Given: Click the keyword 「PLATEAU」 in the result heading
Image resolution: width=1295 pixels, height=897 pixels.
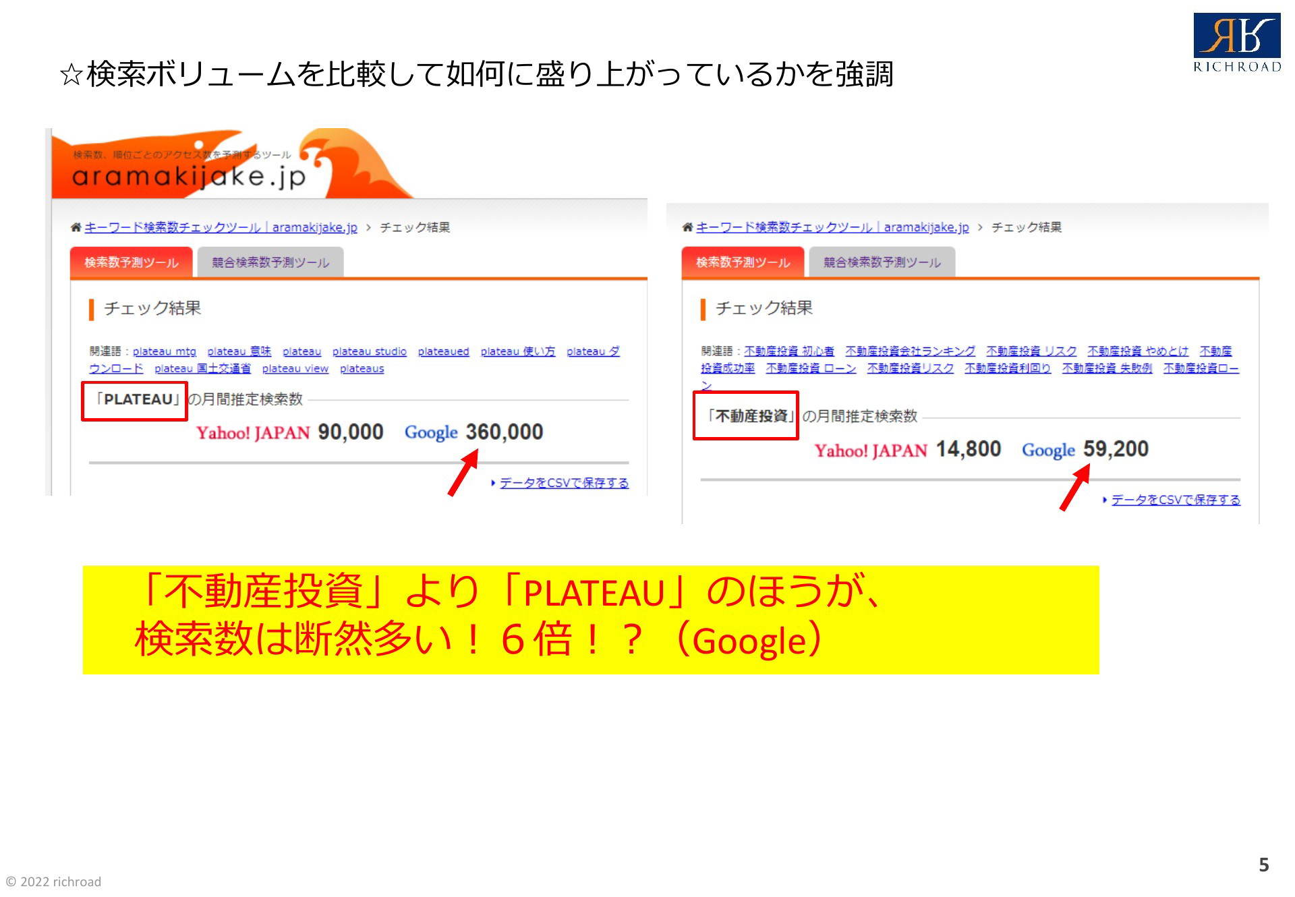Looking at the screenshot, I should pyautogui.click(x=137, y=399).
